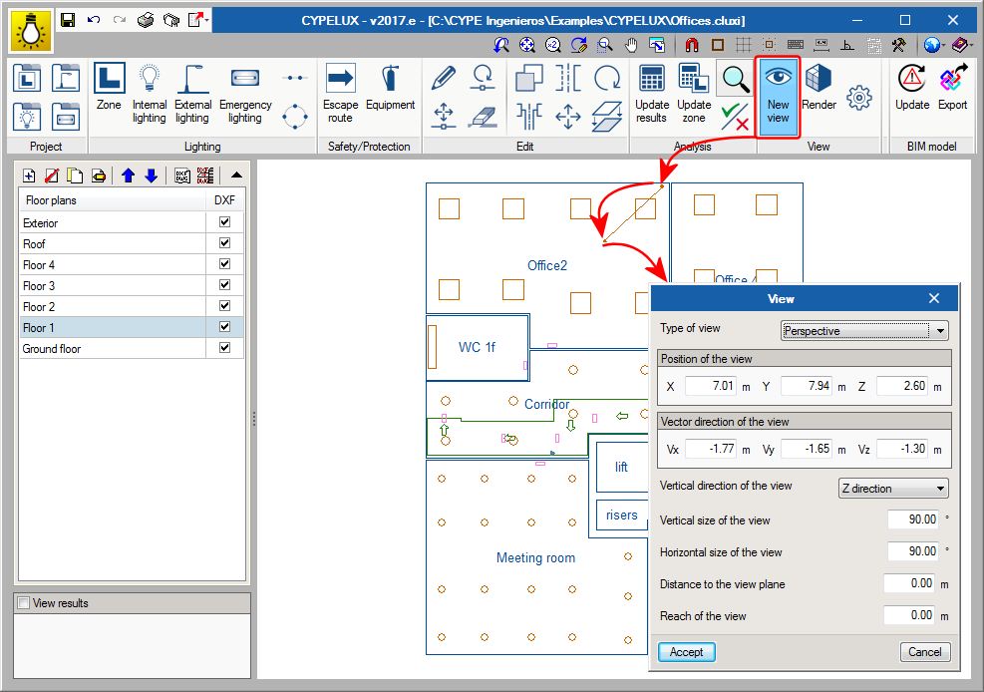Enable the View results checkbox
This screenshot has width=984, height=692.
pyautogui.click(x=24, y=603)
